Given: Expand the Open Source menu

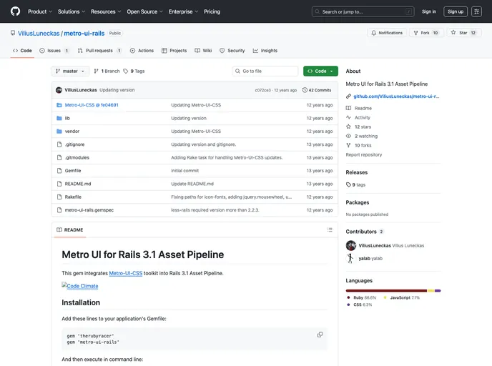Looking at the screenshot, I should [144, 11].
